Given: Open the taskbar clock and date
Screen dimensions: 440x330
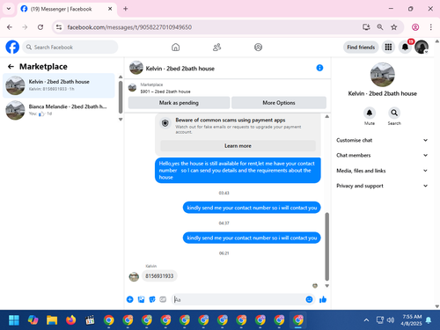Looking at the screenshot, I should (411, 320).
